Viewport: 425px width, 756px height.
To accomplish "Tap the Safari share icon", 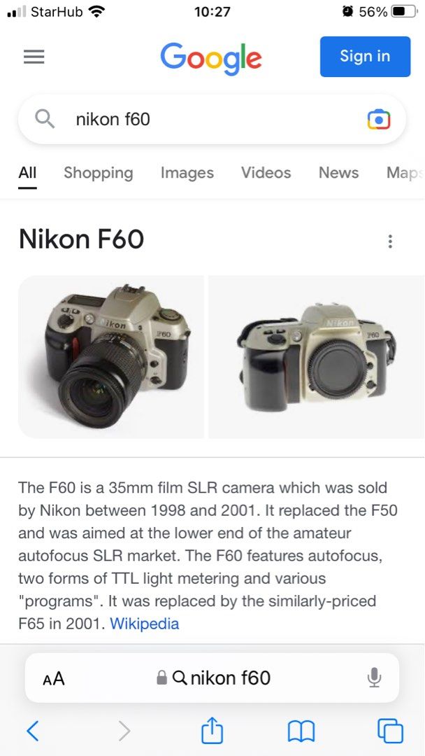I will (x=212, y=730).
